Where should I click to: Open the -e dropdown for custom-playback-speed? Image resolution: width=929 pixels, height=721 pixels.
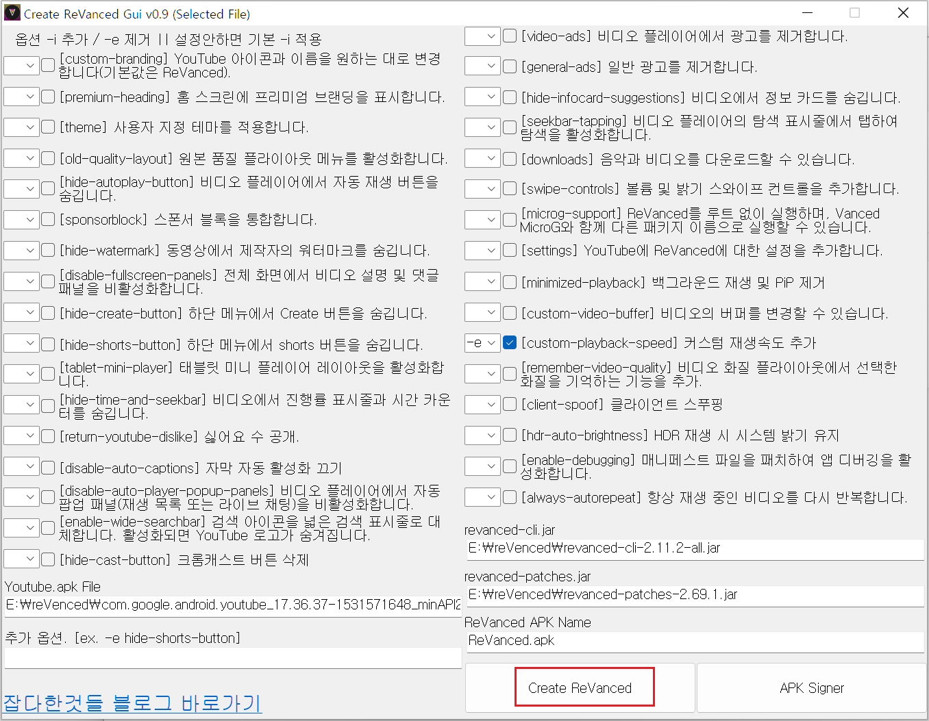pos(482,342)
